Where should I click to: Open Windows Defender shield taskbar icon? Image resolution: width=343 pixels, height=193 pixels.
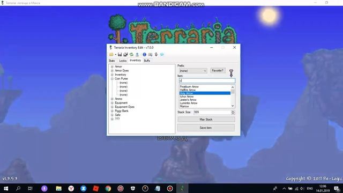coord(133,188)
